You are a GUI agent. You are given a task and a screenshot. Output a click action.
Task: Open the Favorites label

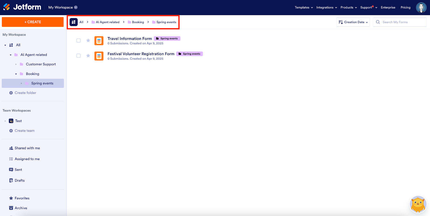point(22,198)
